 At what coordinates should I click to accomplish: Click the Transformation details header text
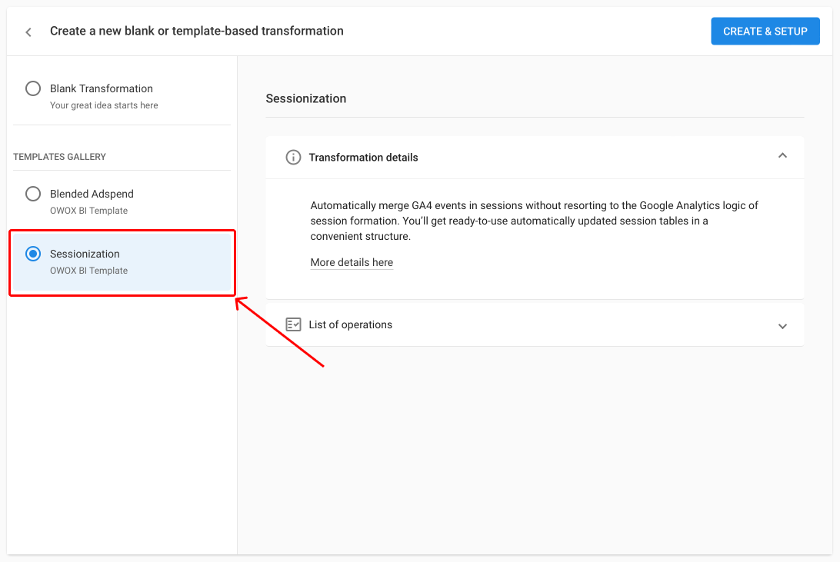point(363,158)
